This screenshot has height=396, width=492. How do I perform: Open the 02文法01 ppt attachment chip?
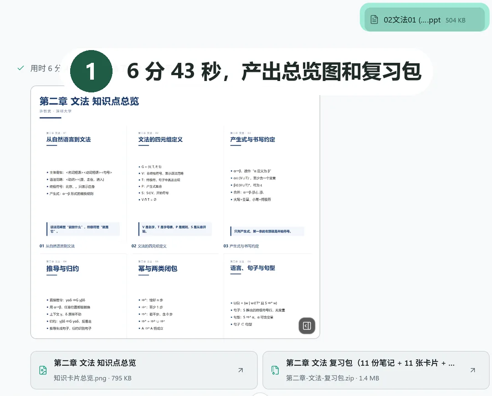point(425,20)
